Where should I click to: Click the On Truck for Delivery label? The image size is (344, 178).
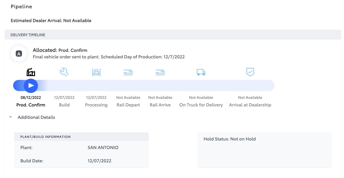(x=201, y=105)
